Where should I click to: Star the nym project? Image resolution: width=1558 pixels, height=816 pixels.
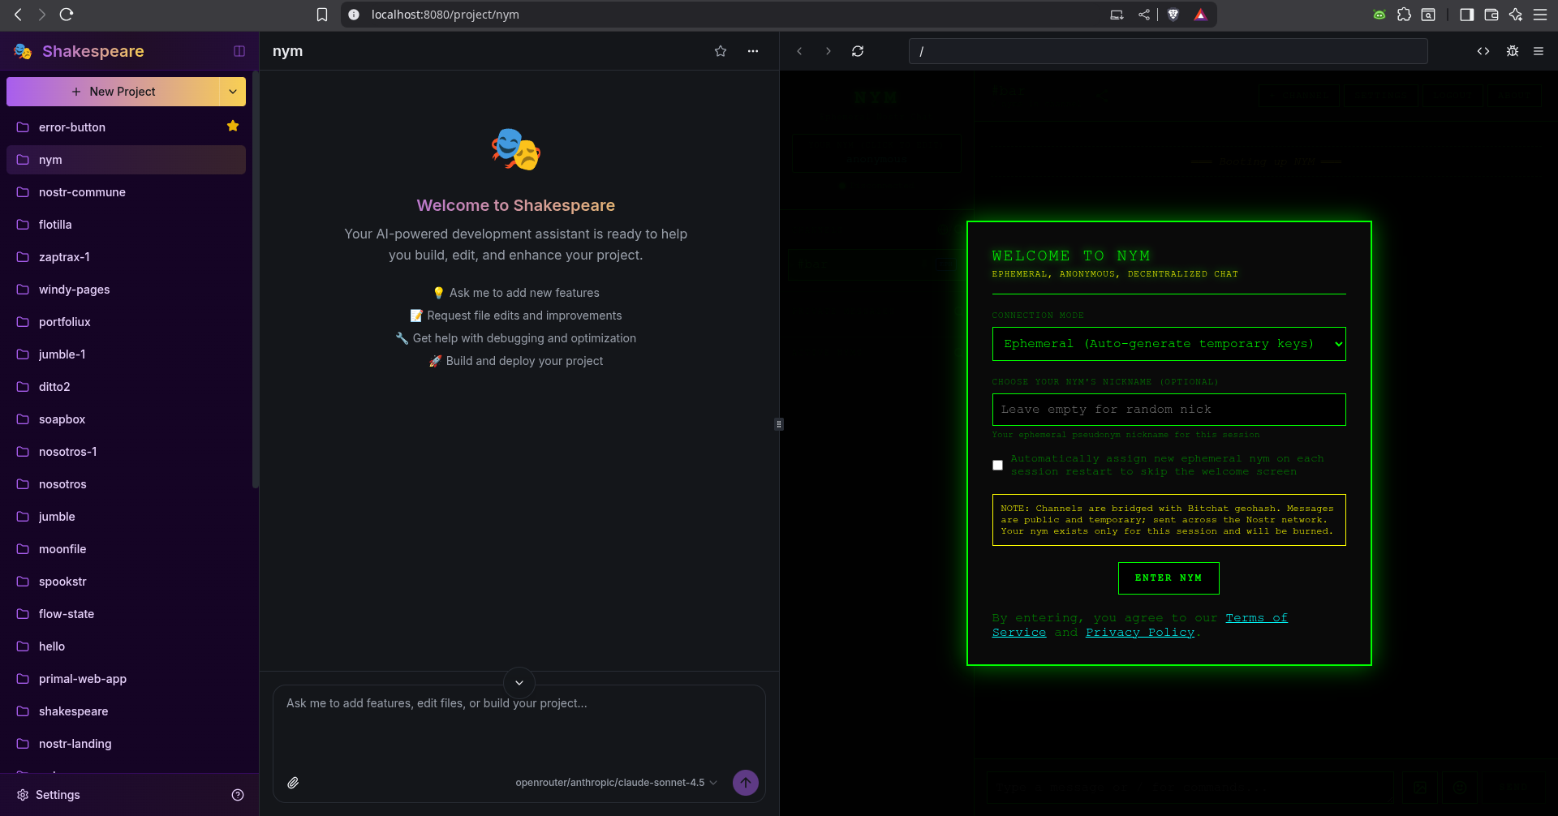[720, 51]
